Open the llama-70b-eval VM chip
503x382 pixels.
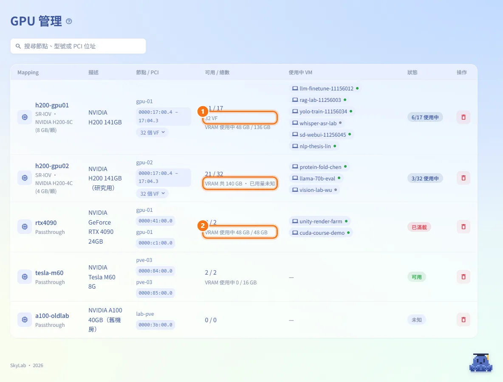point(316,179)
